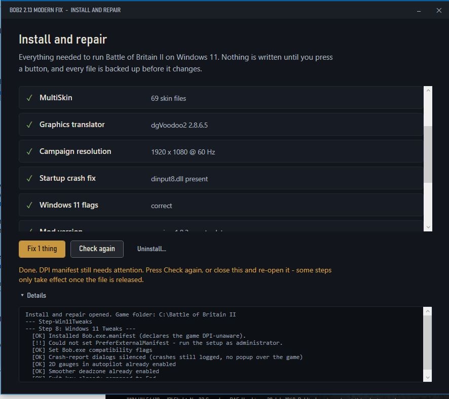Click the 'Could not set PreferExternalManifest' log line
This screenshot has width=449, height=399.
click(157, 343)
